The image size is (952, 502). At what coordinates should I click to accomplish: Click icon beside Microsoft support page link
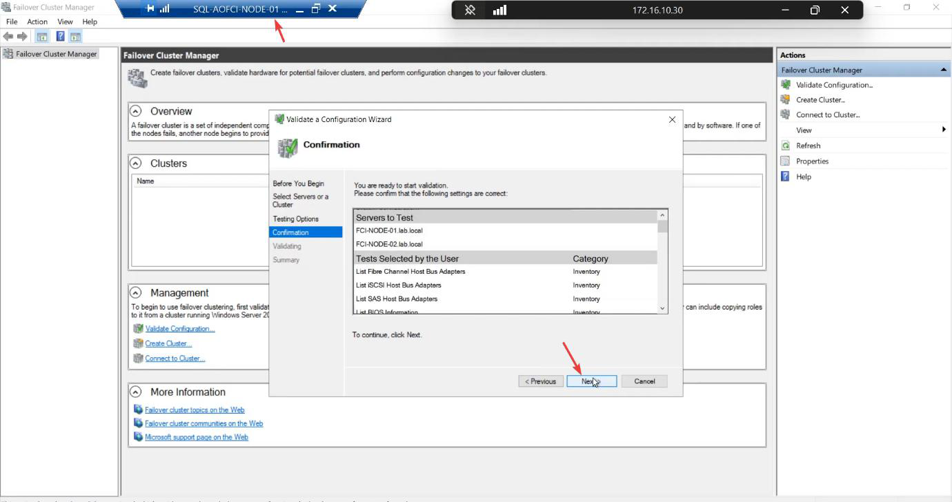point(139,437)
